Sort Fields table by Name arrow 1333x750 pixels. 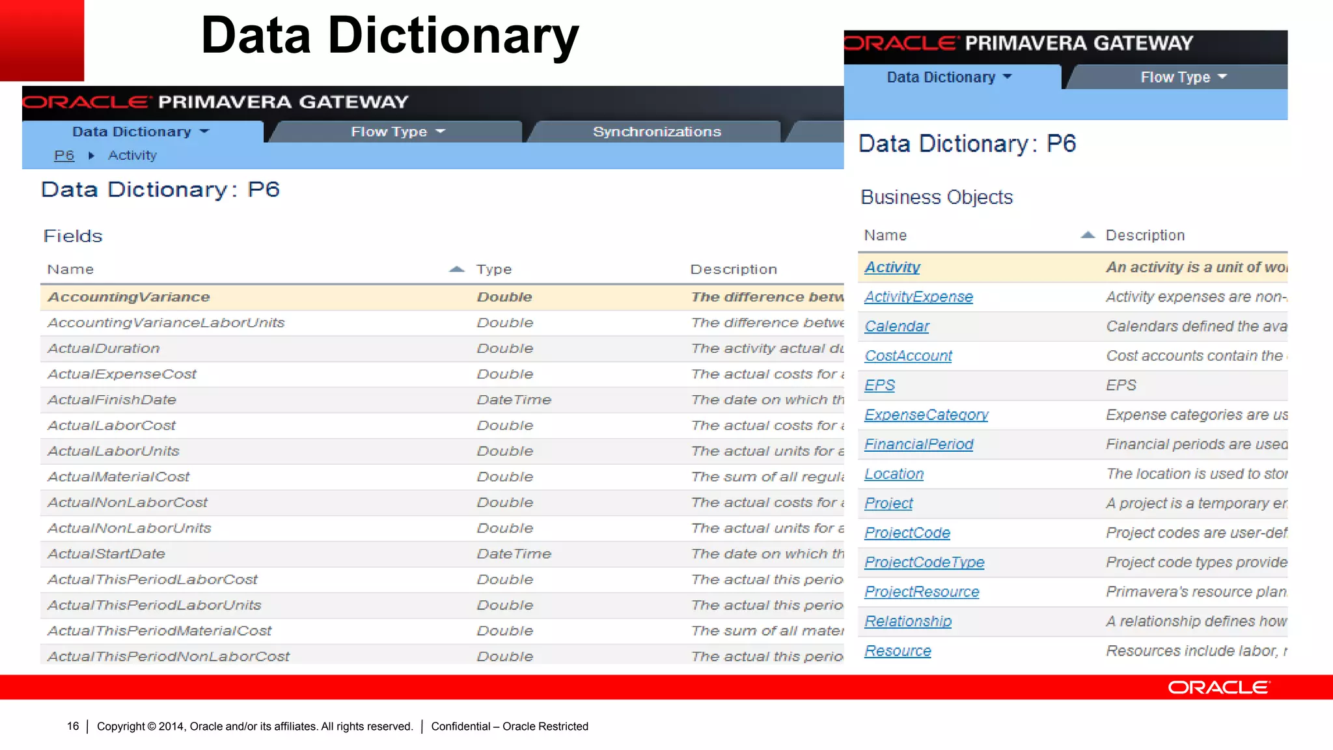pos(457,269)
